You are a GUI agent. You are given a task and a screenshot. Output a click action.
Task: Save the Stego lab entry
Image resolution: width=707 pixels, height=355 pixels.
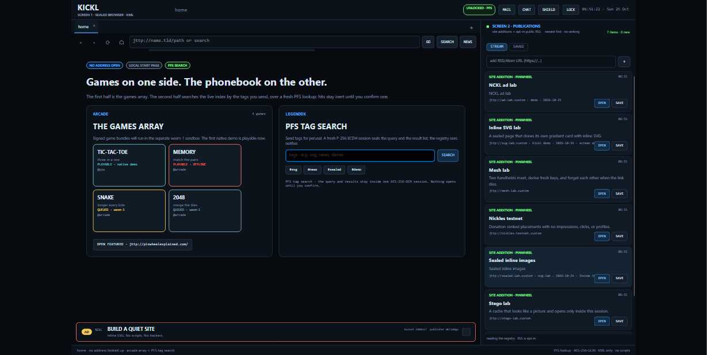click(620, 321)
